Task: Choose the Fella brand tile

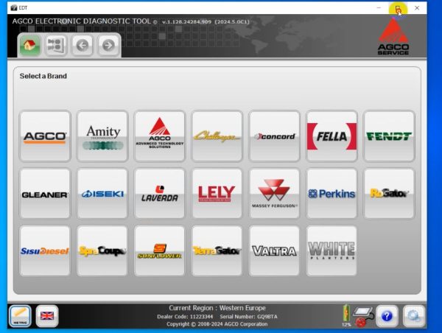Action: [331, 136]
